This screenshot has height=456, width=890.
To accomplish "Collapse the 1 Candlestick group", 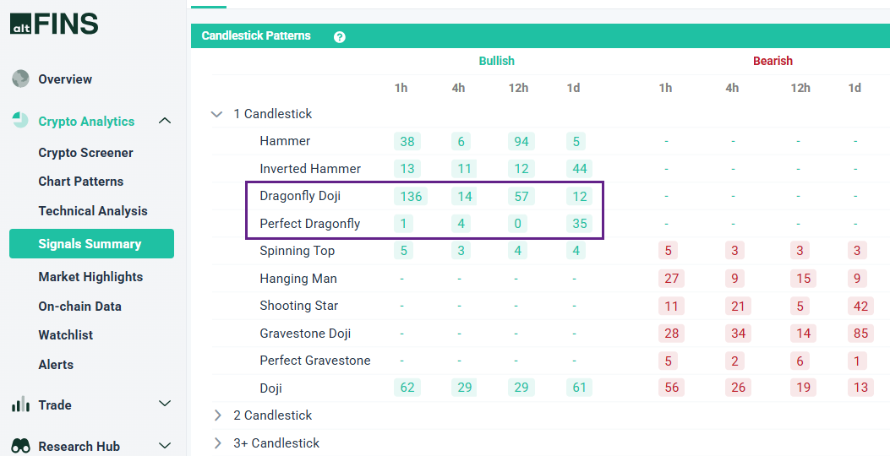I will point(217,114).
